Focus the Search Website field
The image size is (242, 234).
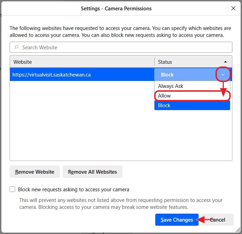[124, 48]
